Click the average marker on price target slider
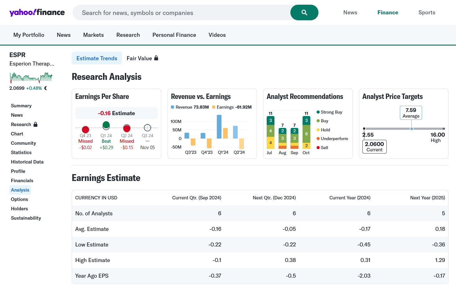The height and width of the screenshot is (288, 456). [x=412, y=129]
